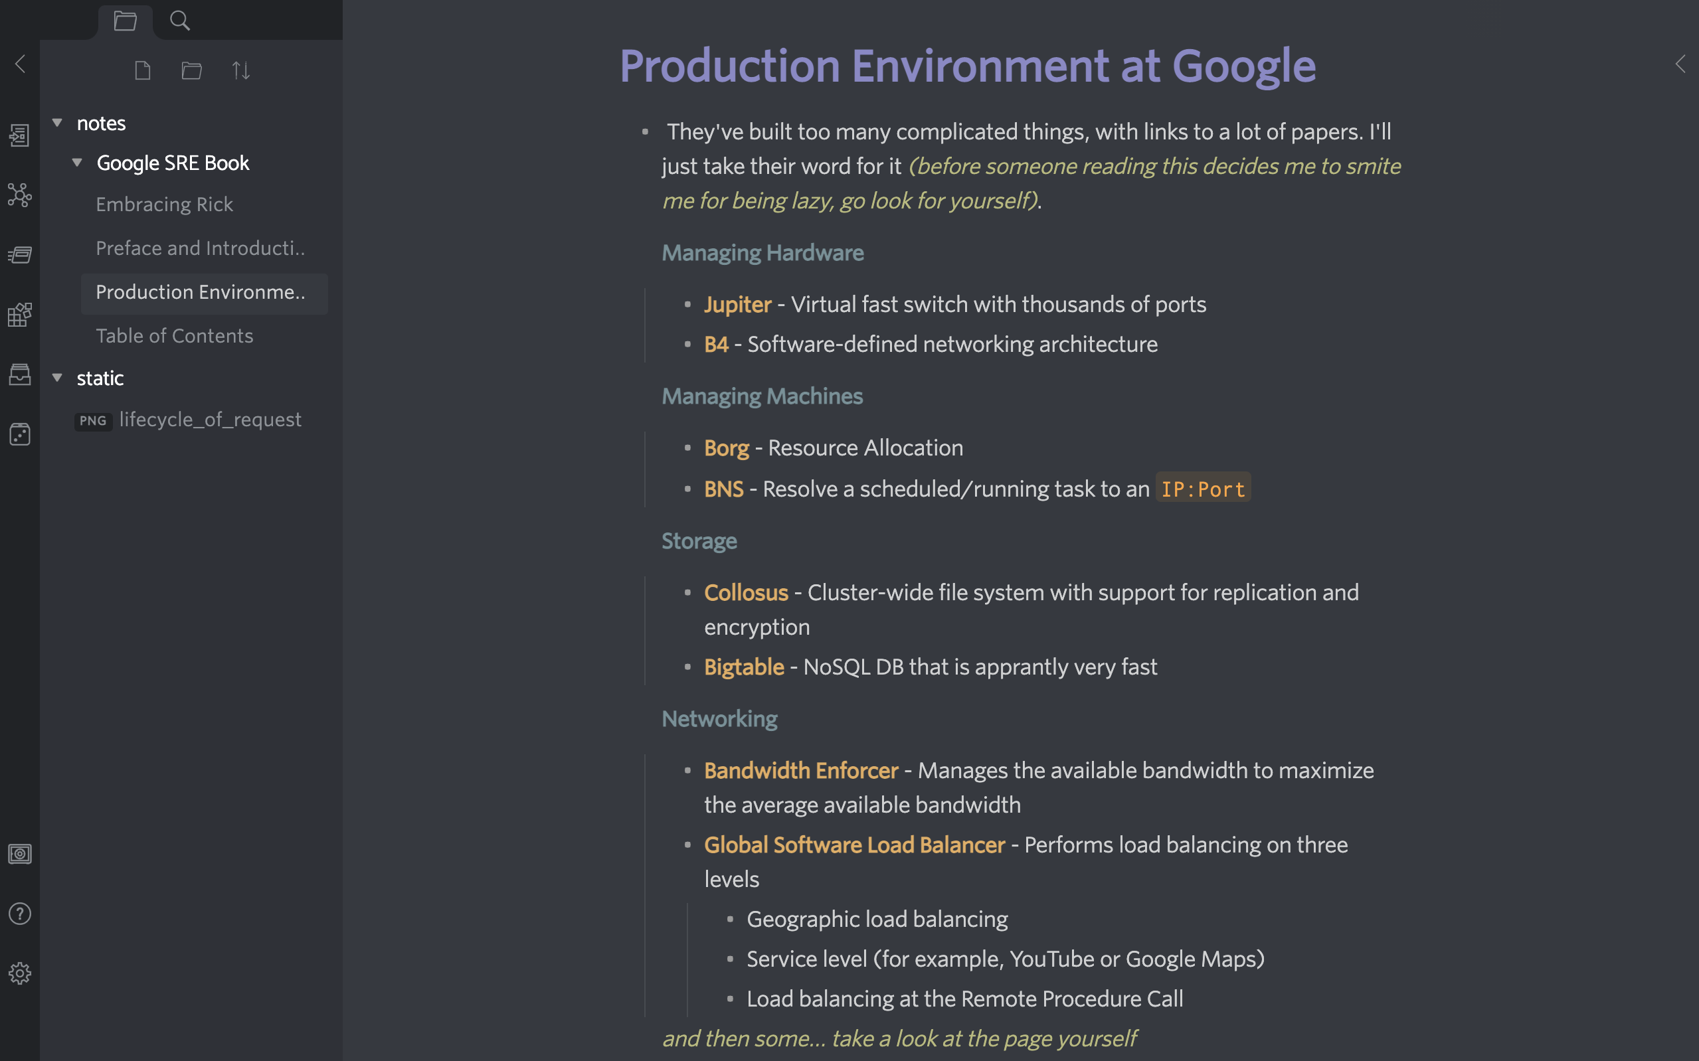
Task: Switch to the file explorer tab
Action: coord(125,21)
